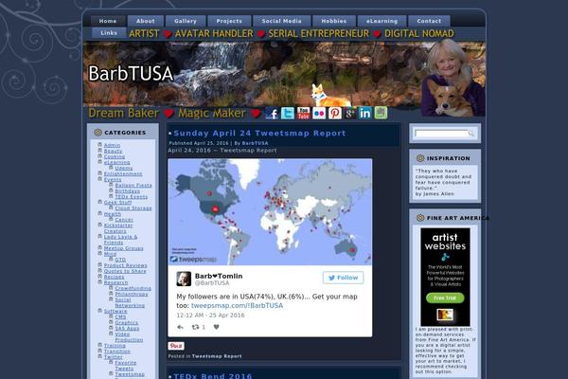The height and width of the screenshot is (379, 568).
Task: Click the retweet icon under the tweet
Action: [196, 327]
